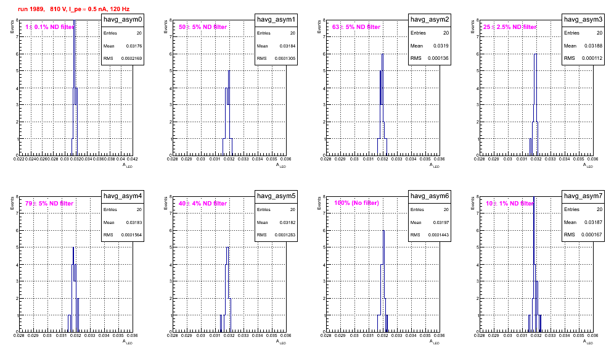Click the '25± 2.5% ND filter' label
Screen dimensions: 614x353
[x=510, y=27]
